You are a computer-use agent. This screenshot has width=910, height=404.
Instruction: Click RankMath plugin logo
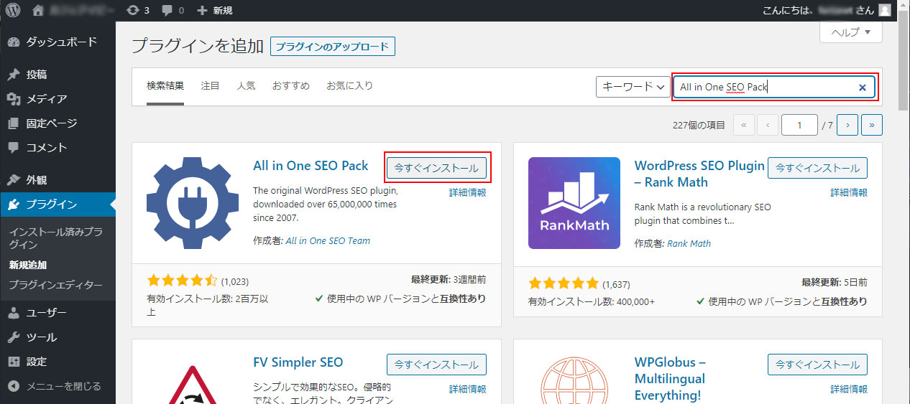(574, 203)
